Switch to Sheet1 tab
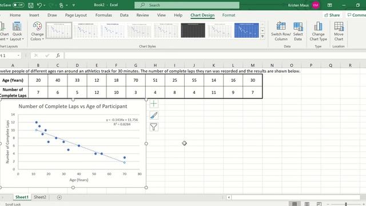366x206 pixels. coord(22,197)
